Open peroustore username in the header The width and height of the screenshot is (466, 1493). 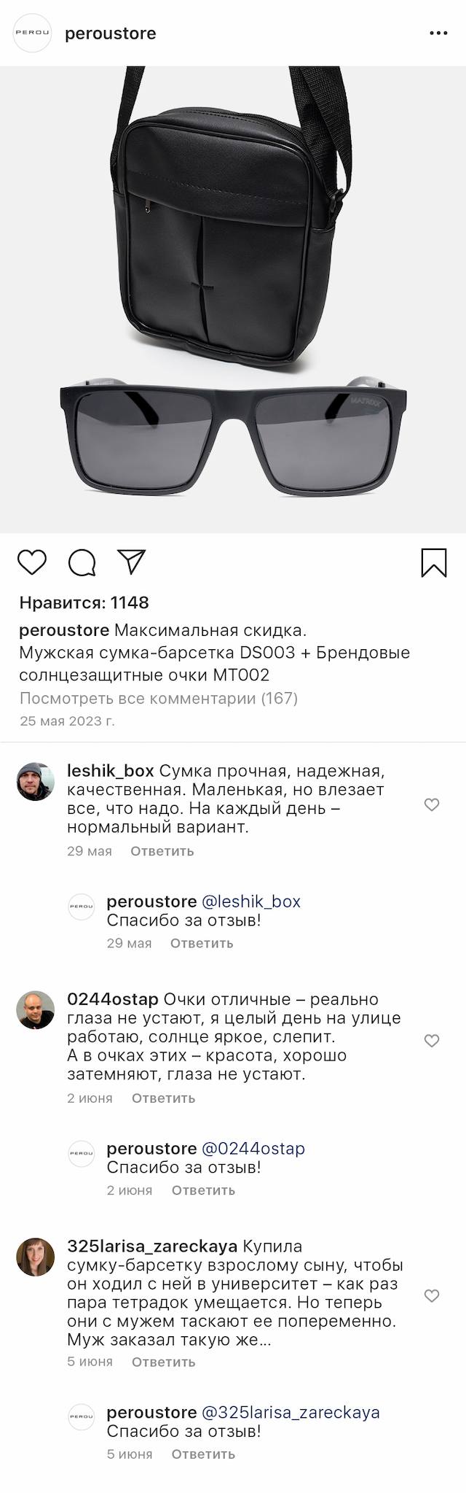coord(111,34)
